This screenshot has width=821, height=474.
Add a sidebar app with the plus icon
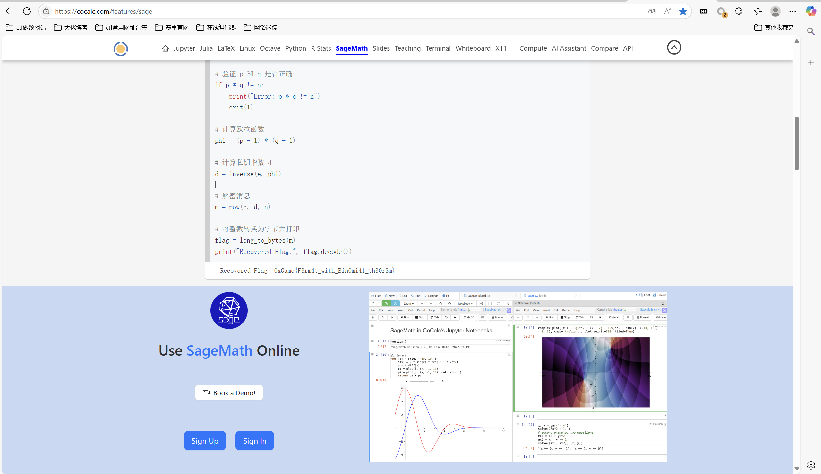(811, 63)
